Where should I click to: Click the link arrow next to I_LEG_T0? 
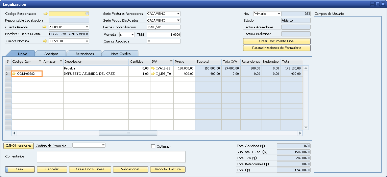point(153,74)
